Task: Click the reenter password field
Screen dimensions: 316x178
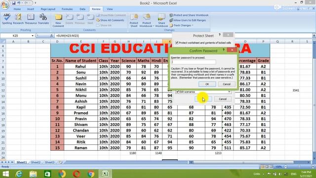Action: pos(194,62)
